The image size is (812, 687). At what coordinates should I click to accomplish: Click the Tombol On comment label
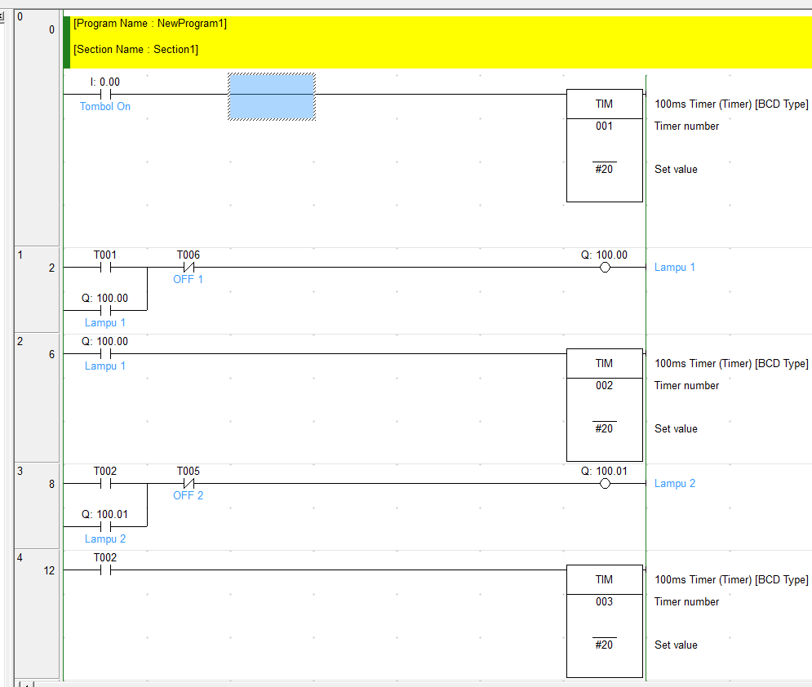[x=105, y=106]
